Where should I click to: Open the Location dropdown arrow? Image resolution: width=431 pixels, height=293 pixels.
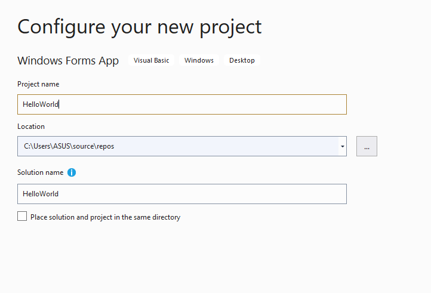click(343, 146)
